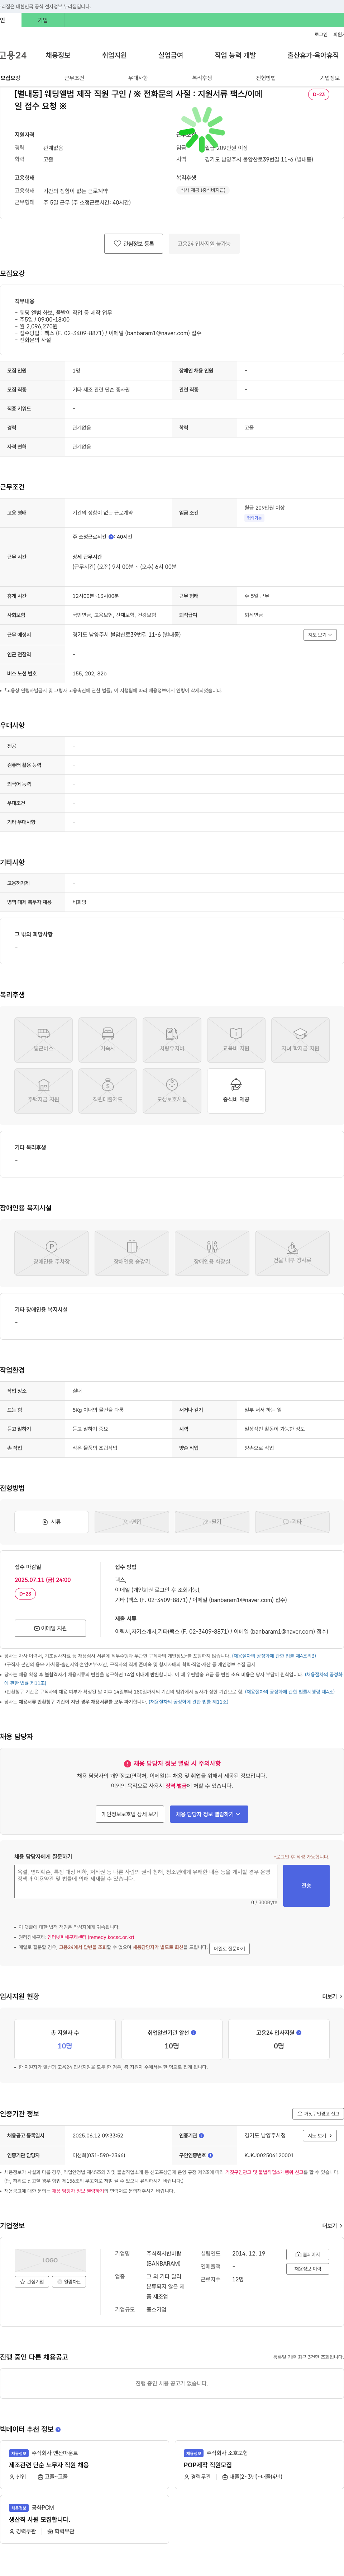Click info icon next to 고용24 입사지원
Image resolution: width=344 pixels, height=2576 pixels.
tap(299, 2033)
